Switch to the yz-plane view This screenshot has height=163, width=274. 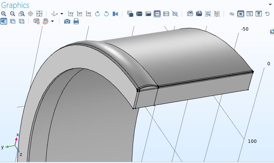(x=80, y=14)
